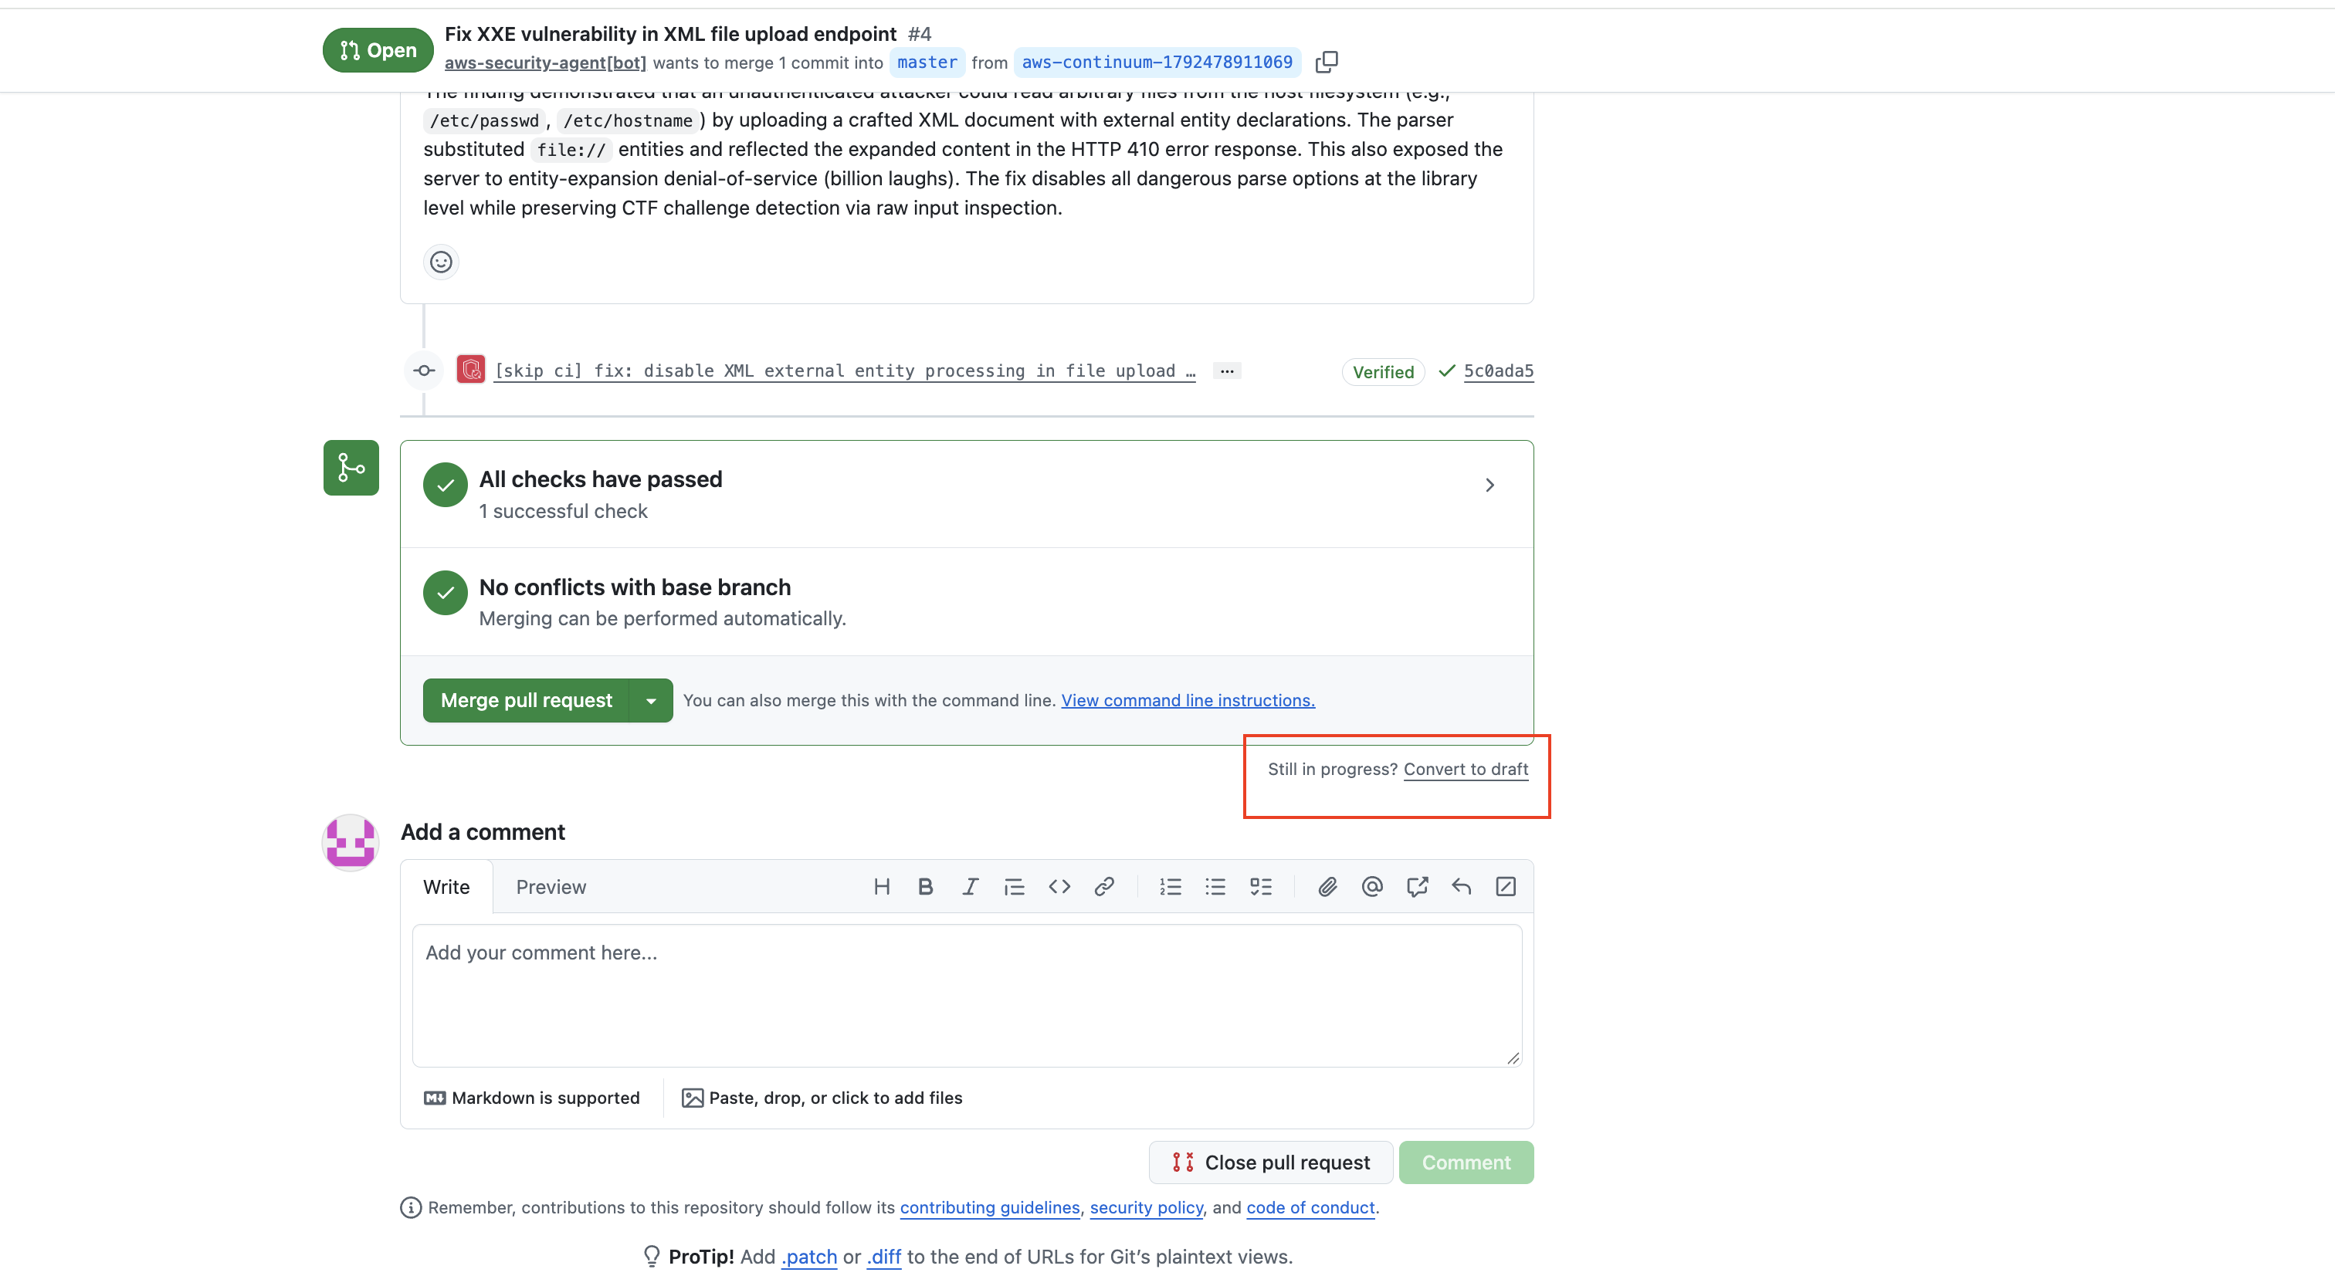Viewport: 2335px width, 1286px height.
Task: Insert code formatting icon
Action: 1059,886
